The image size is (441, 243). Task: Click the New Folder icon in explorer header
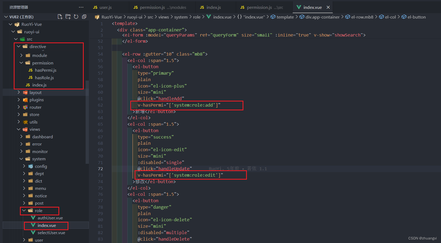click(68, 17)
